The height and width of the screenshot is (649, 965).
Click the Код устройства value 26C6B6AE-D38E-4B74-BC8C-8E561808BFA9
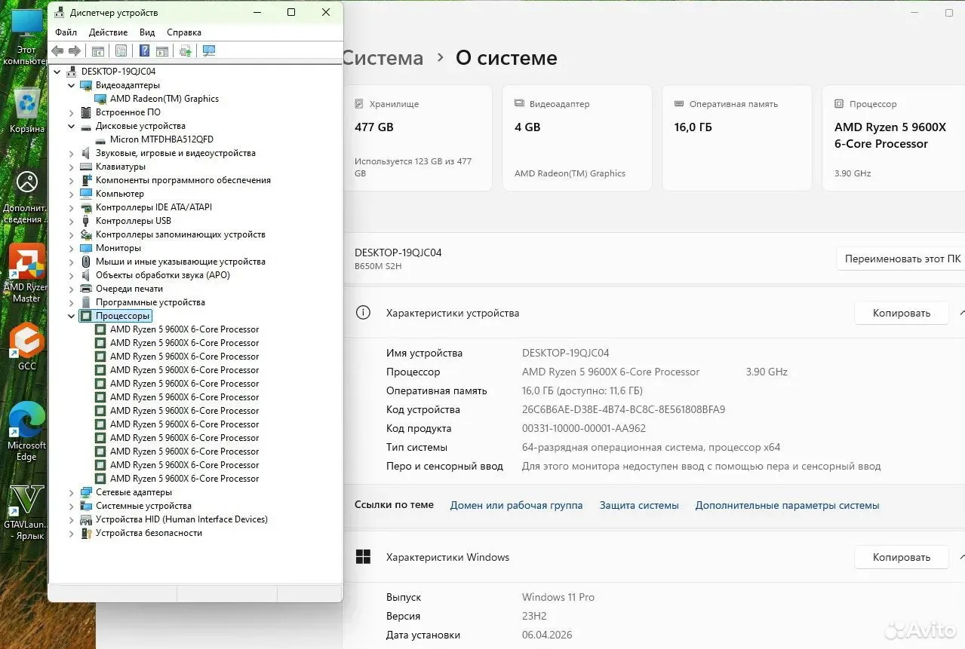click(x=623, y=409)
